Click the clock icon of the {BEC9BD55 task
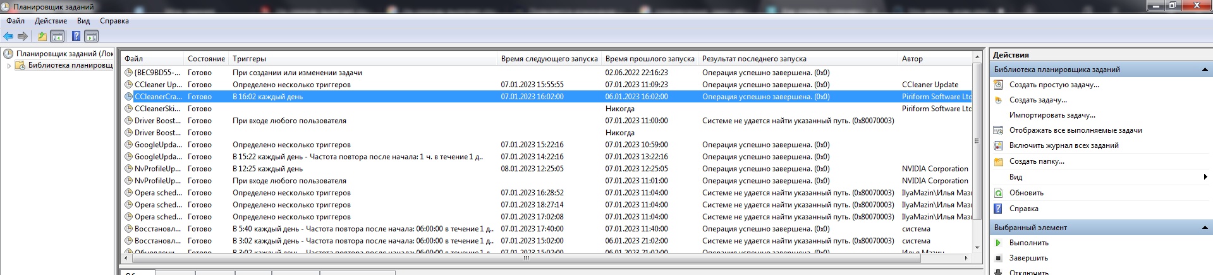This screenshot has height=275, width=1213. click(128, 73)
